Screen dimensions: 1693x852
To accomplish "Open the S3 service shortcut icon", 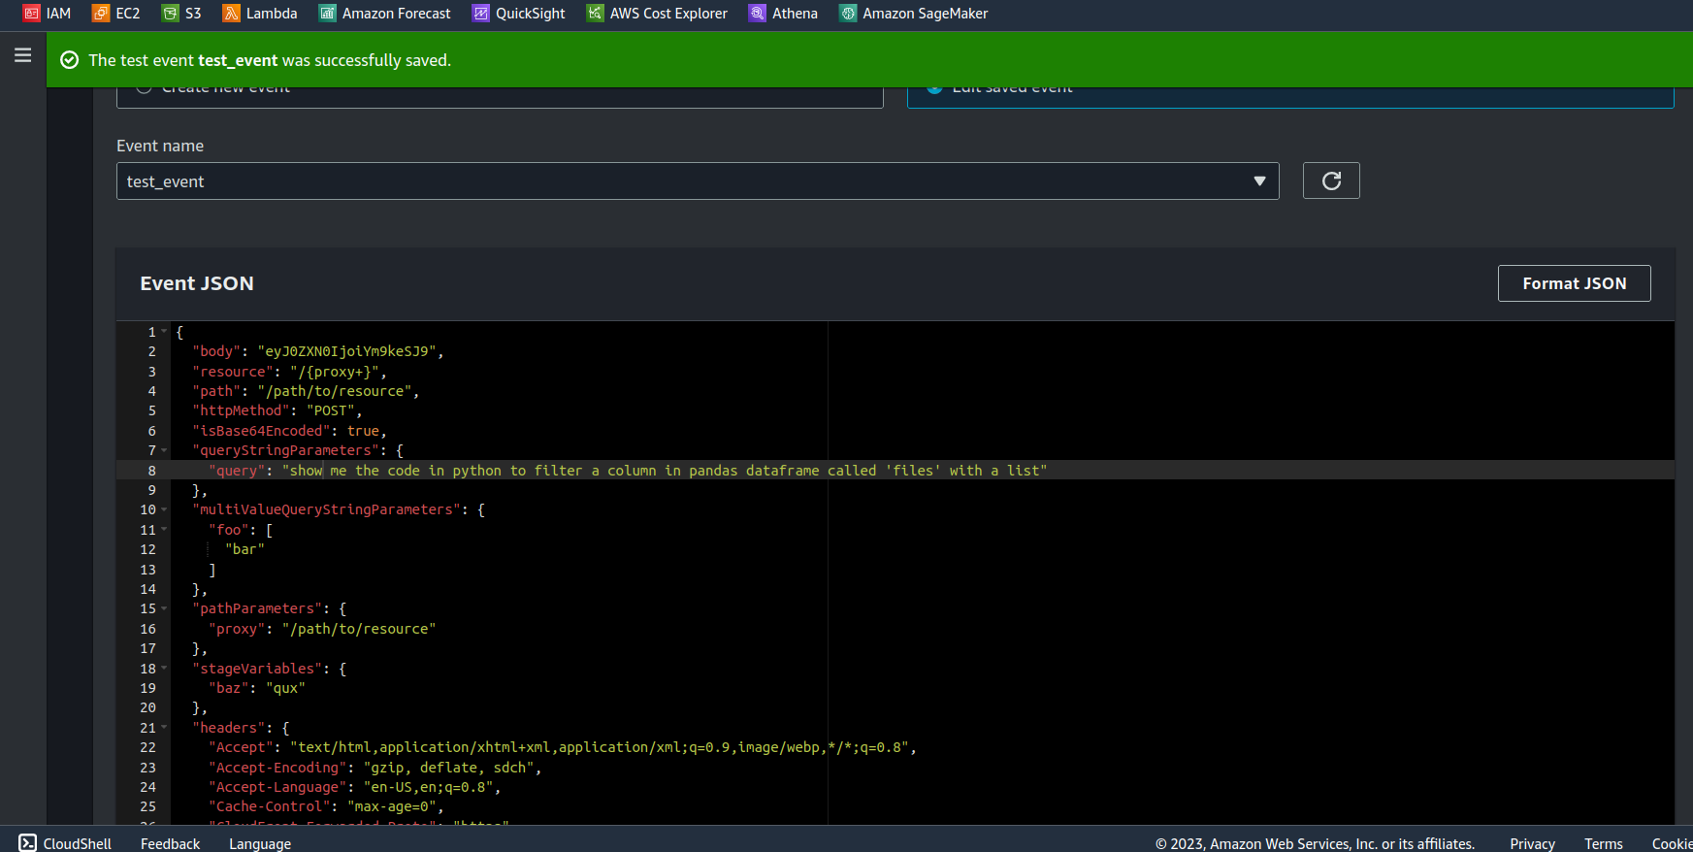I will click(x=171, y=14).
